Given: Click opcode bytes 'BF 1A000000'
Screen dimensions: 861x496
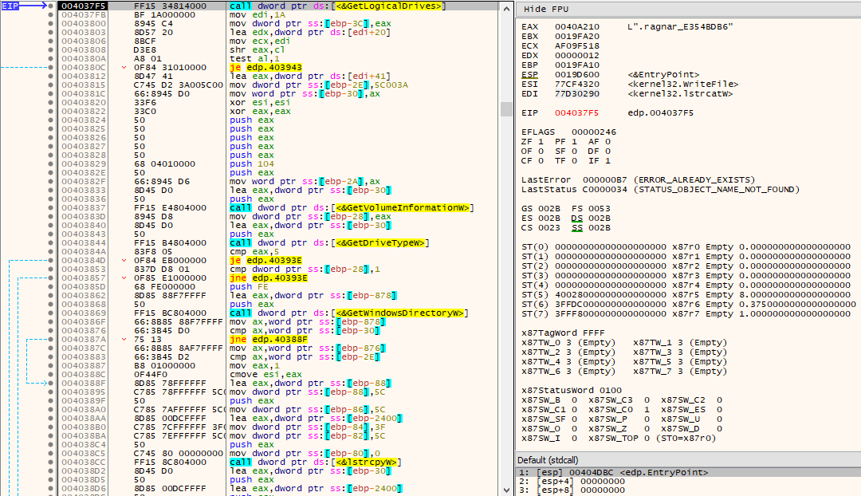Looking at the screenshot, I should (x=165, y=15).
